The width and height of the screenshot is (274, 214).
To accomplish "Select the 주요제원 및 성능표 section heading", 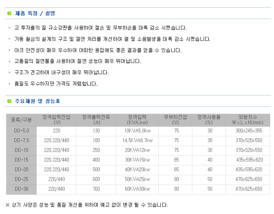I will pyautogui.click(x=37, y=101).
